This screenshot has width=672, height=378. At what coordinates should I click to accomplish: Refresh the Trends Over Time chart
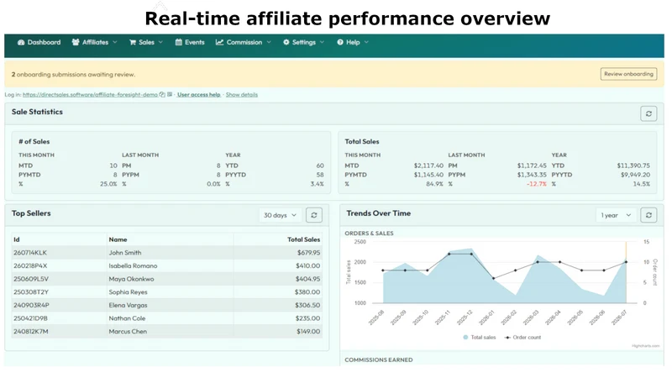pyautogui.click(x=648, y=215)
